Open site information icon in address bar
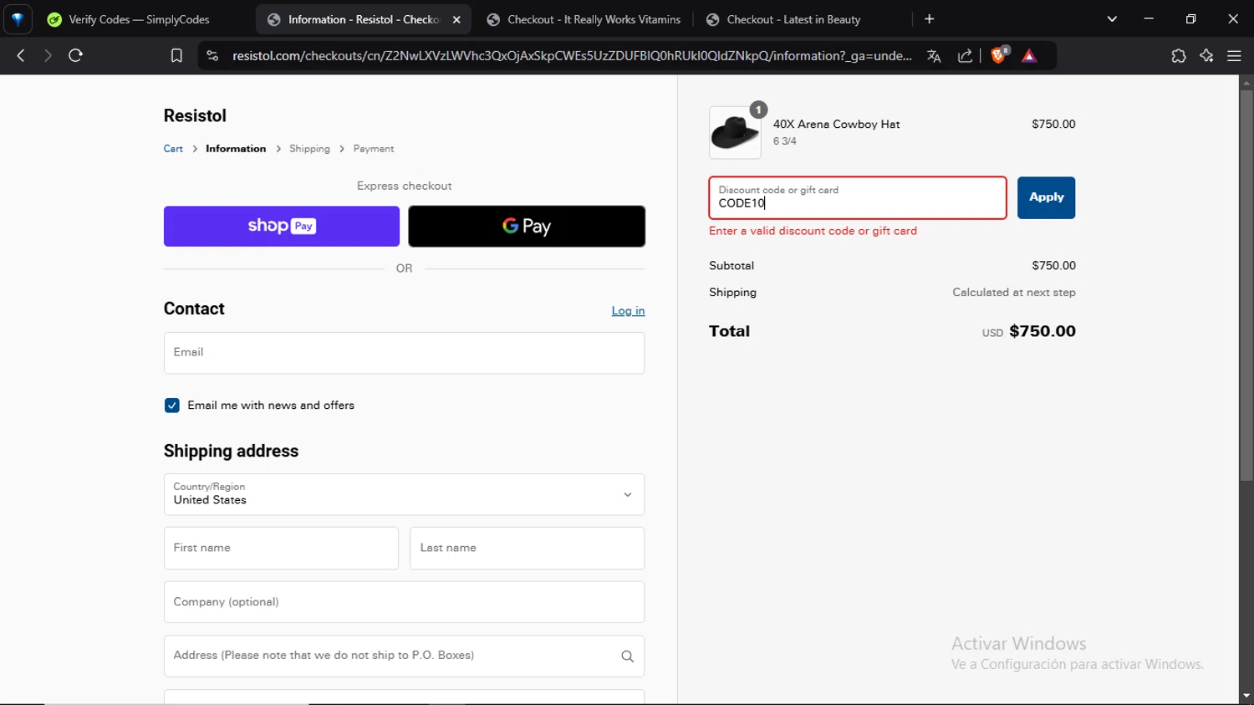Screen dimensions: 1254x705 click(212, 56)
